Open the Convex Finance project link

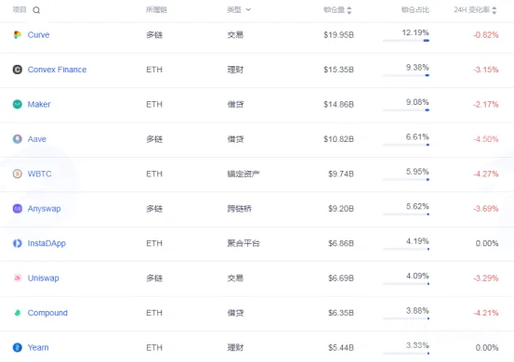click(57, 70)
